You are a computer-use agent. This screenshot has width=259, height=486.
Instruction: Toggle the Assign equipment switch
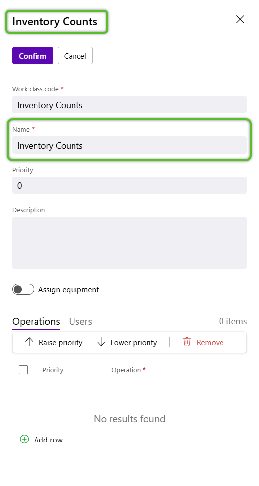click(x=23, y=290)
